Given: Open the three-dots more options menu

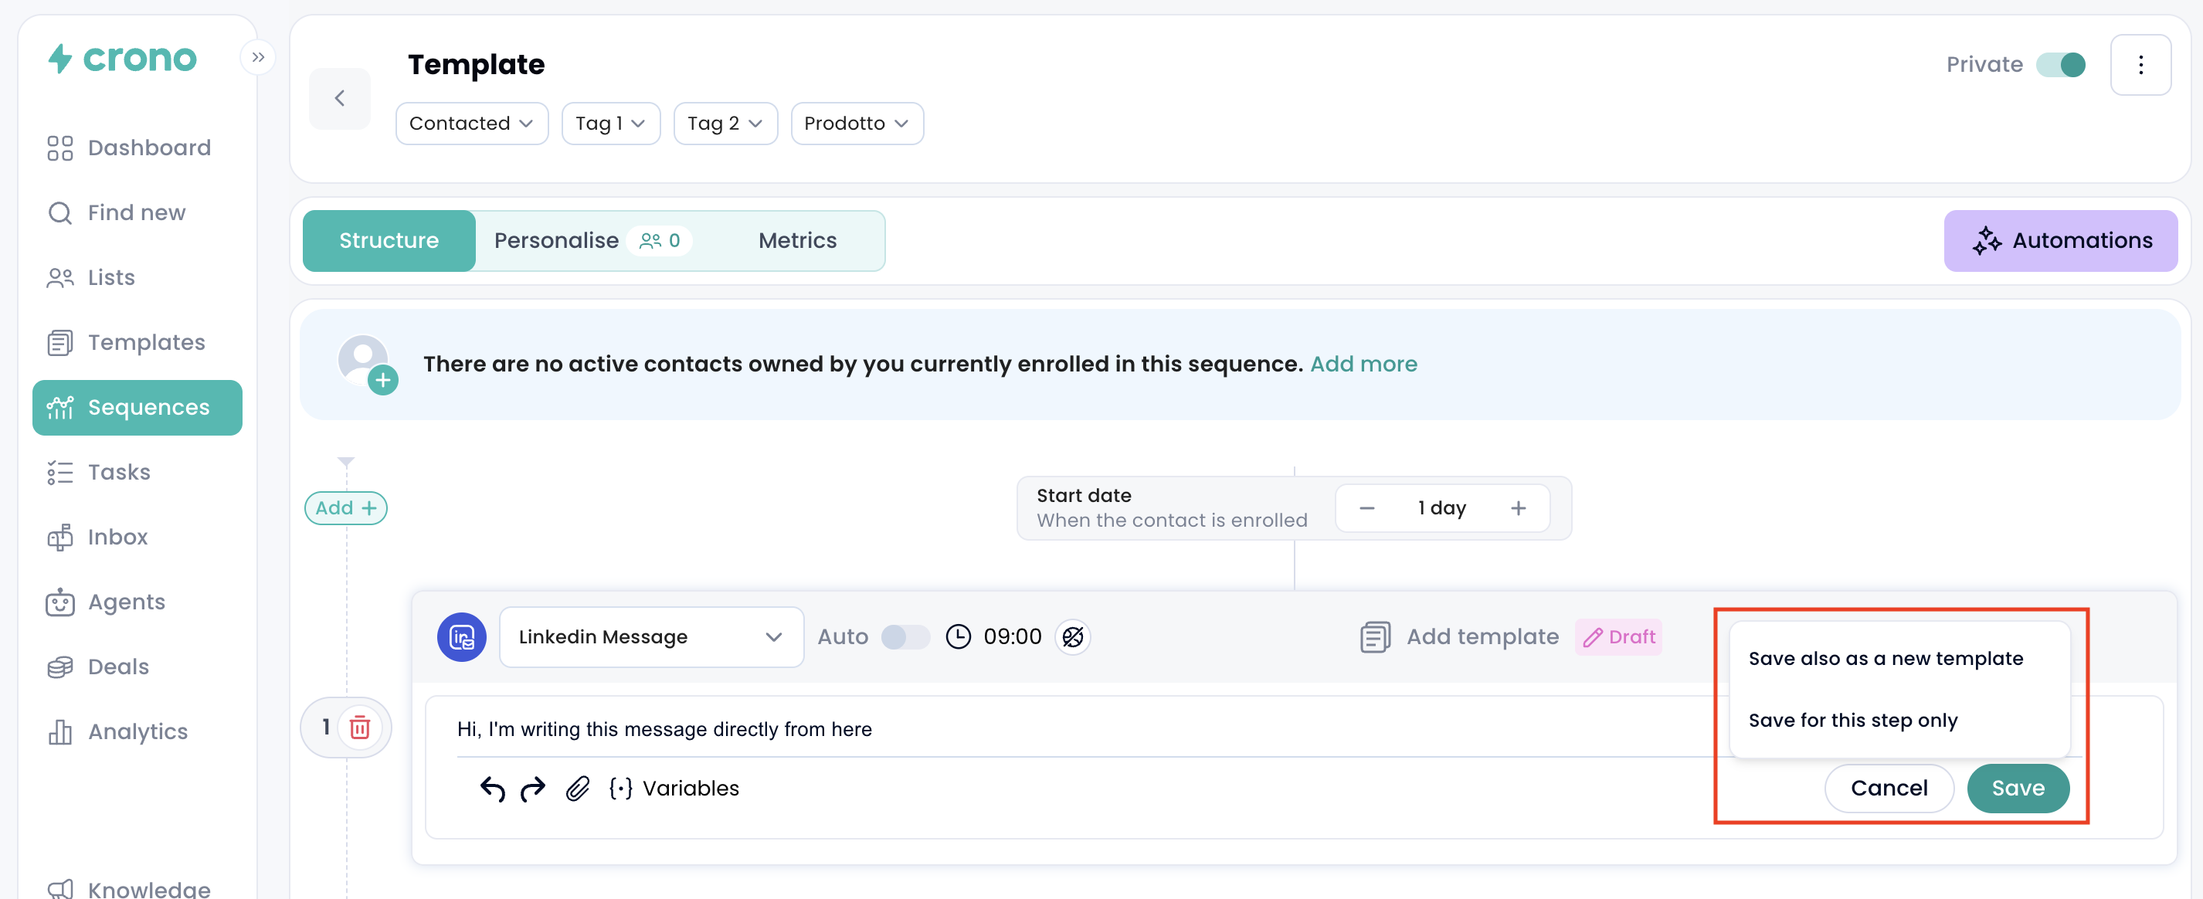Looking at the screenshot, I should [2140, 65].
